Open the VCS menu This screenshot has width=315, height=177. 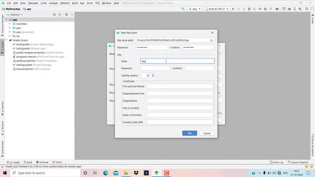[97, 3]
